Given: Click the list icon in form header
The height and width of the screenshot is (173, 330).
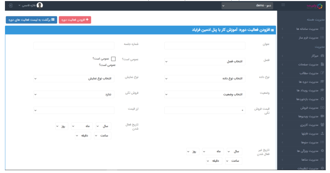Looking at the screenshot, I should [x=272, y=30].
